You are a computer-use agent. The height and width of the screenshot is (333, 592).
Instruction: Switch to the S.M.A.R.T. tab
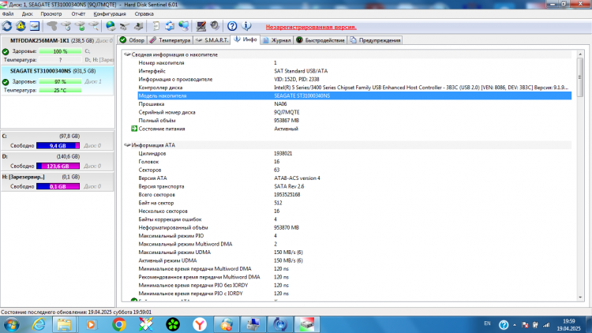[x=212, y=40]
